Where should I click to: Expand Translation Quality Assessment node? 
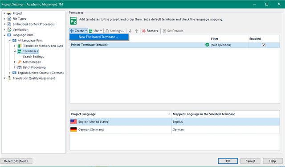click(4, 78)
